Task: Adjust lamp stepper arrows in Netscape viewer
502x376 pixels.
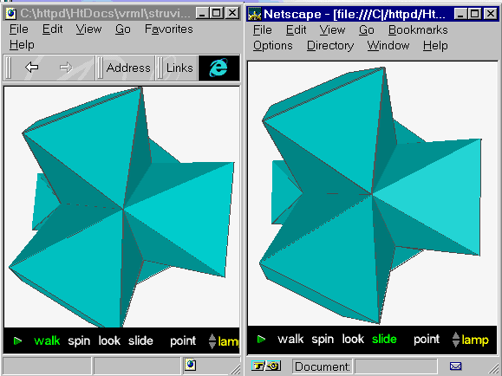Action: pyautogui.click(x=456, y=340)
